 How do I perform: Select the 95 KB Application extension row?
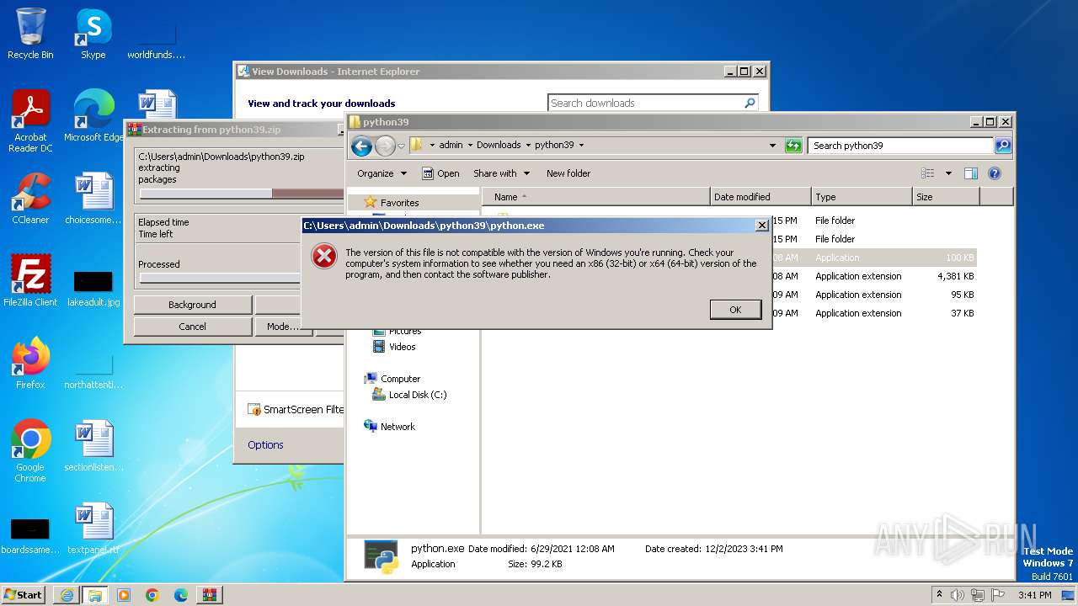click(875, 295)
